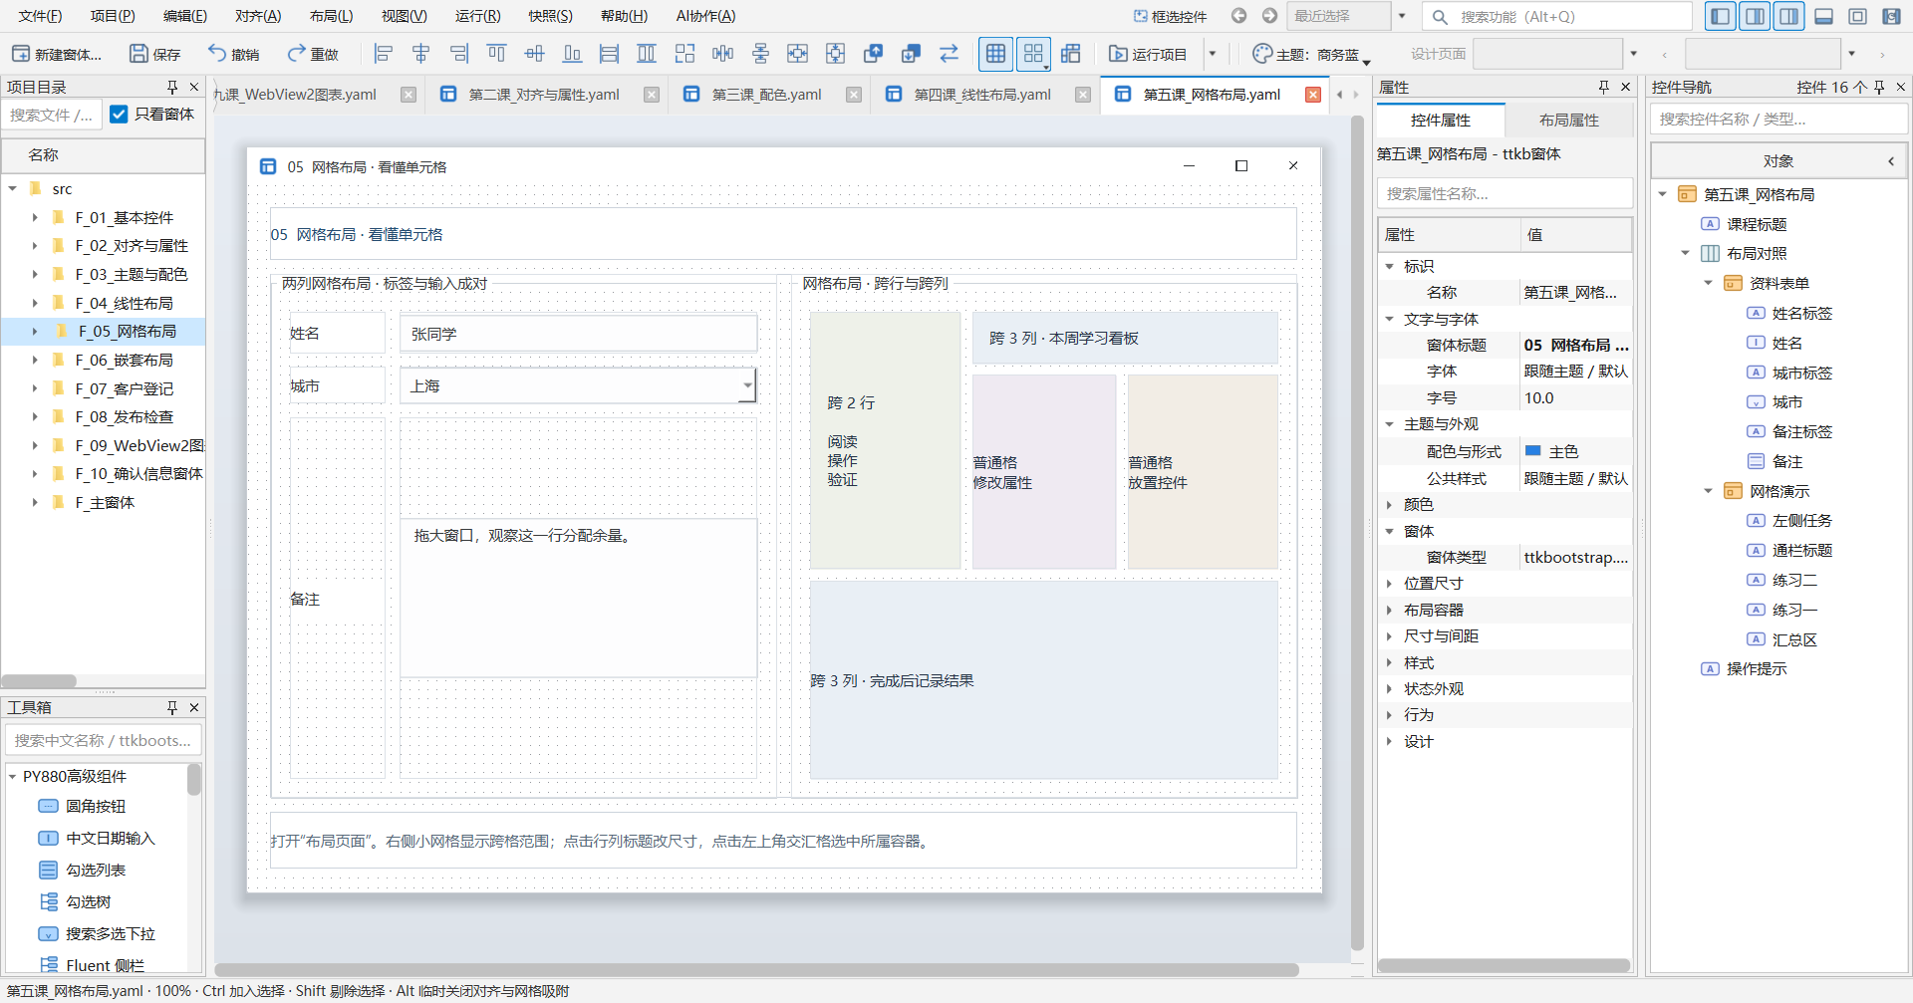This screenshot has width=1913, height=1003.
Task: Select the 圆角按钮 toolbox item
Action: [95, 806]
